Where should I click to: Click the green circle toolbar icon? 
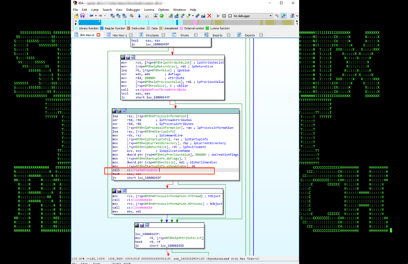[162, 16]
